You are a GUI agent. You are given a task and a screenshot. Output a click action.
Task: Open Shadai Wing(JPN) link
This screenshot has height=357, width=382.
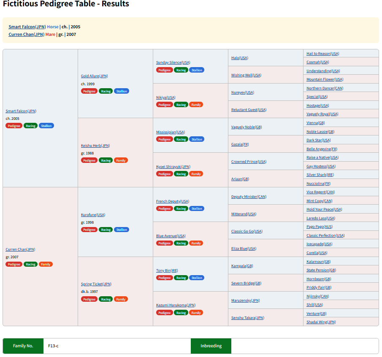321,322
